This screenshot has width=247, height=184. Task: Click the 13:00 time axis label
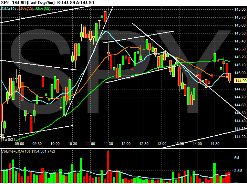162,144
